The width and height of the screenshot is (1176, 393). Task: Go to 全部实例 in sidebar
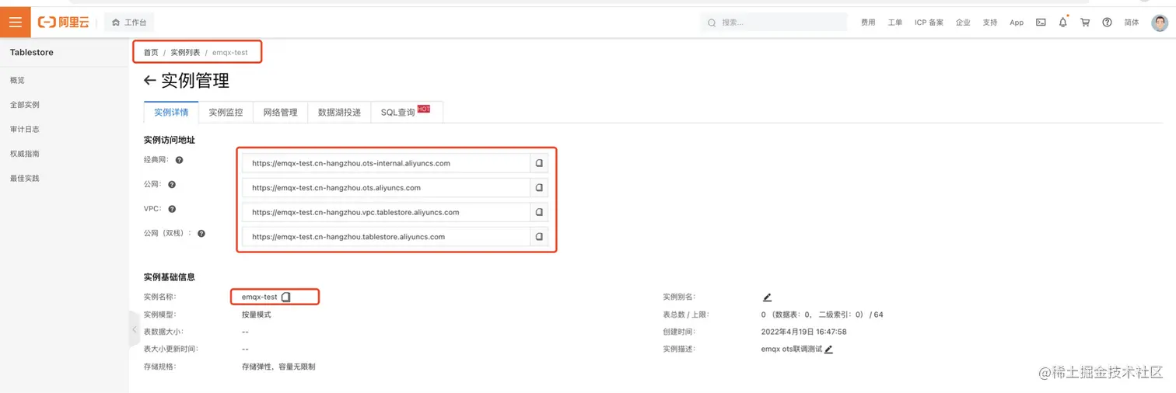click(25, 105)
